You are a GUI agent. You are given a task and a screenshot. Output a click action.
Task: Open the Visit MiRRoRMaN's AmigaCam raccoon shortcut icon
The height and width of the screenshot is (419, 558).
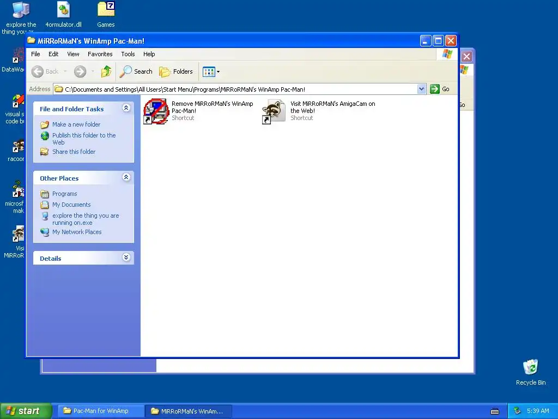[x=274, y=111]
